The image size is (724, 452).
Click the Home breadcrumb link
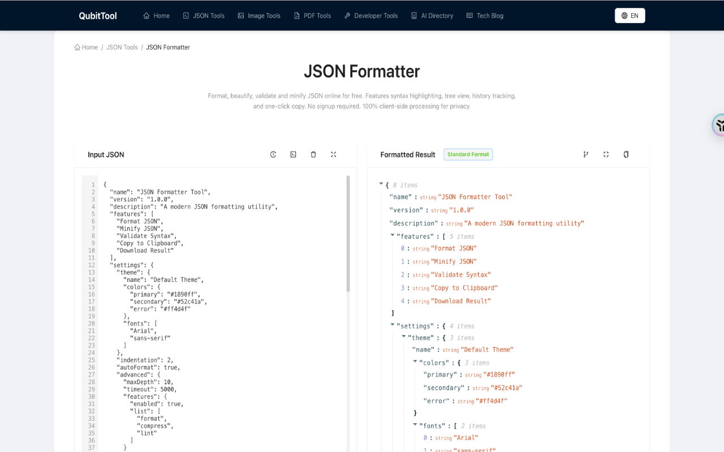point(86,47)
